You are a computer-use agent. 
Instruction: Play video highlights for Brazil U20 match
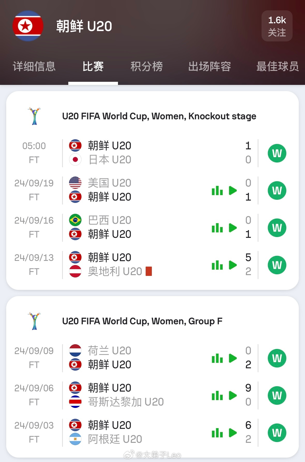point(233,228)
